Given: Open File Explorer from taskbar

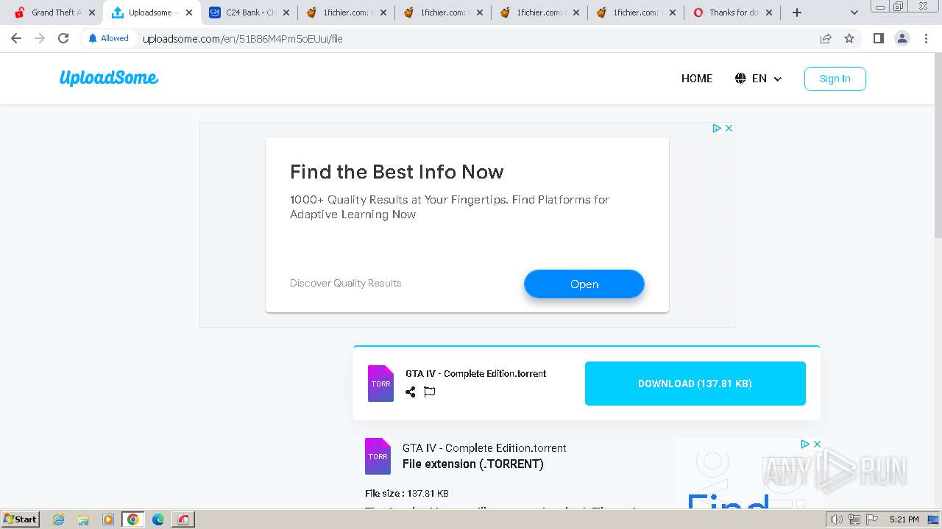Looking at the screenshot, I should (83, 519).
